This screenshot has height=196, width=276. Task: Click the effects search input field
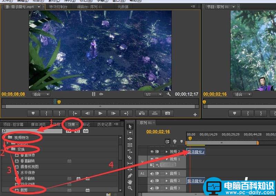click(32, 131)
